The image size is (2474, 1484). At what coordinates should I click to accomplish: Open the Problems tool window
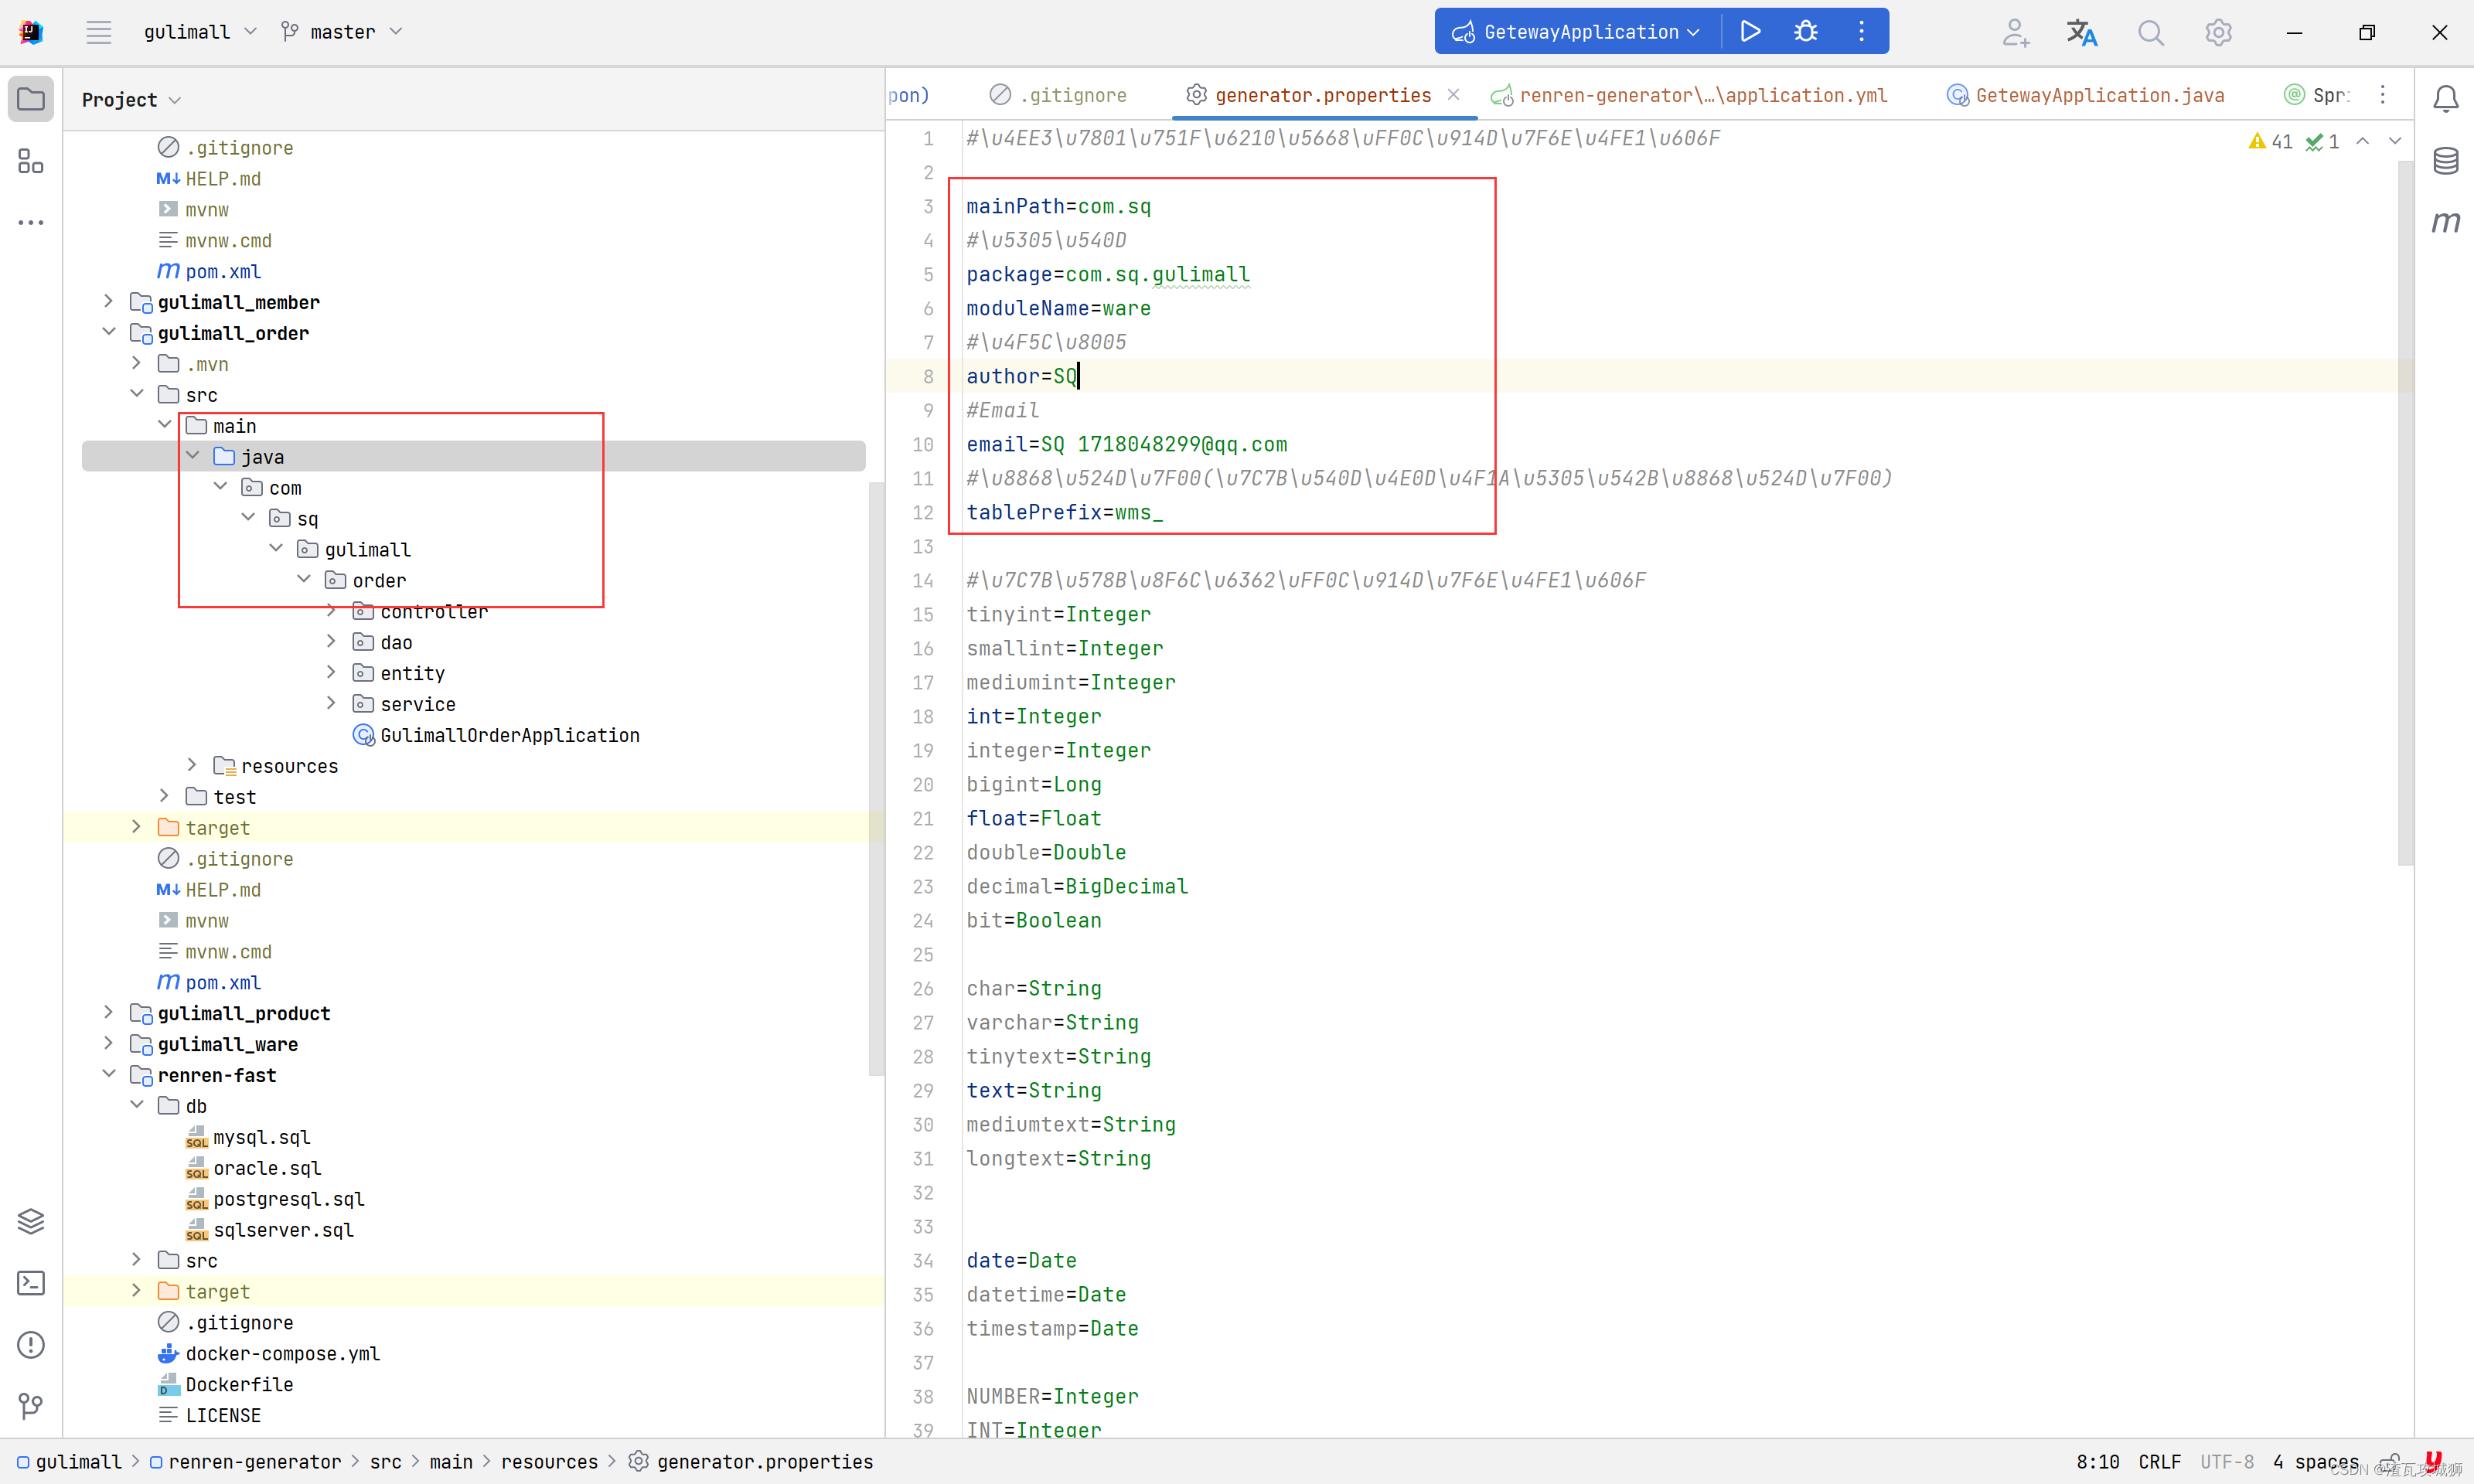coord(31,1345)
